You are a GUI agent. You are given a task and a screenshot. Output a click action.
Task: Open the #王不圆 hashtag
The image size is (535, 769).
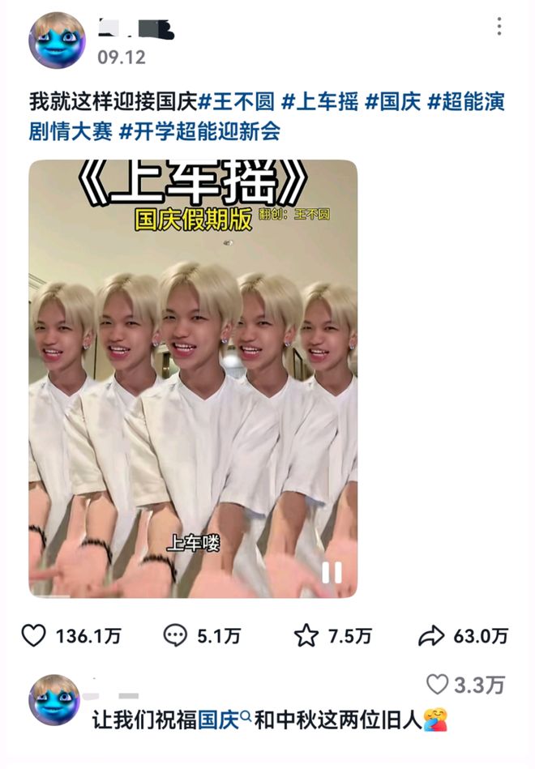pyautogui.click(x=236, y=102)
